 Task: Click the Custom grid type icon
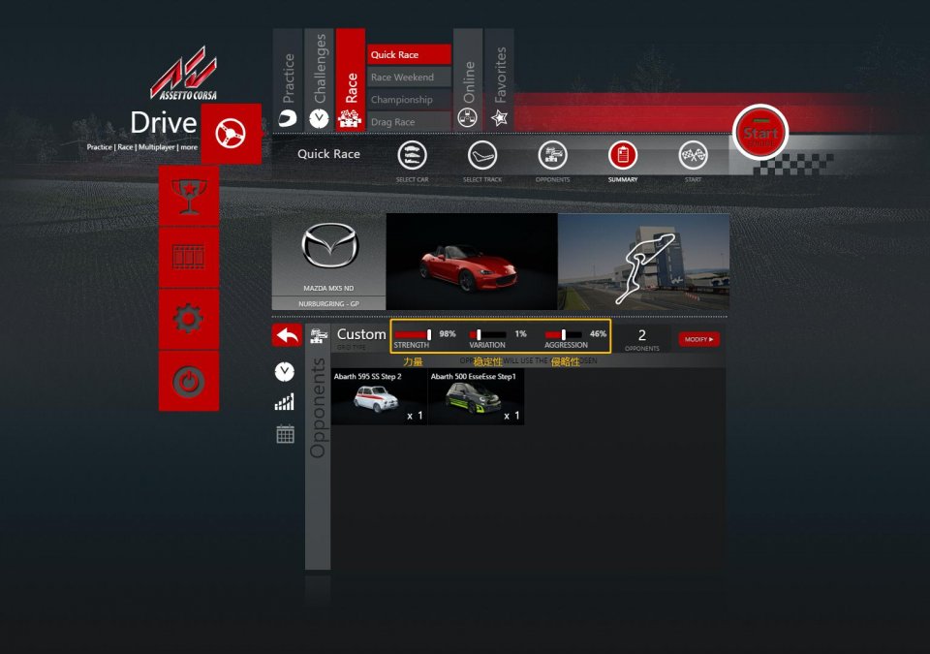319,335
